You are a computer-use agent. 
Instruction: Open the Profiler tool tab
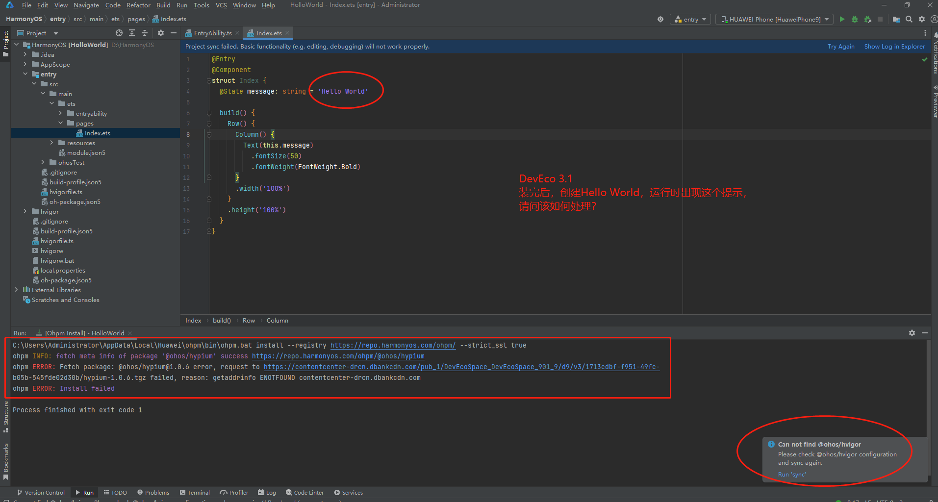[x=234, y=493]
